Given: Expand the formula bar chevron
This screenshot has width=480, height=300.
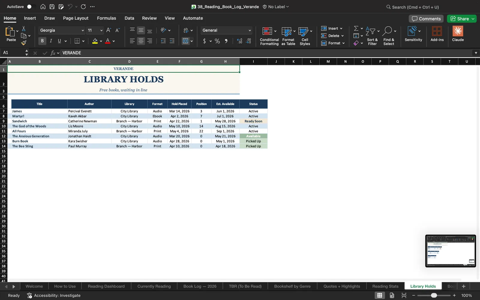Looking at the screenshot, I should tap(476, 53).
